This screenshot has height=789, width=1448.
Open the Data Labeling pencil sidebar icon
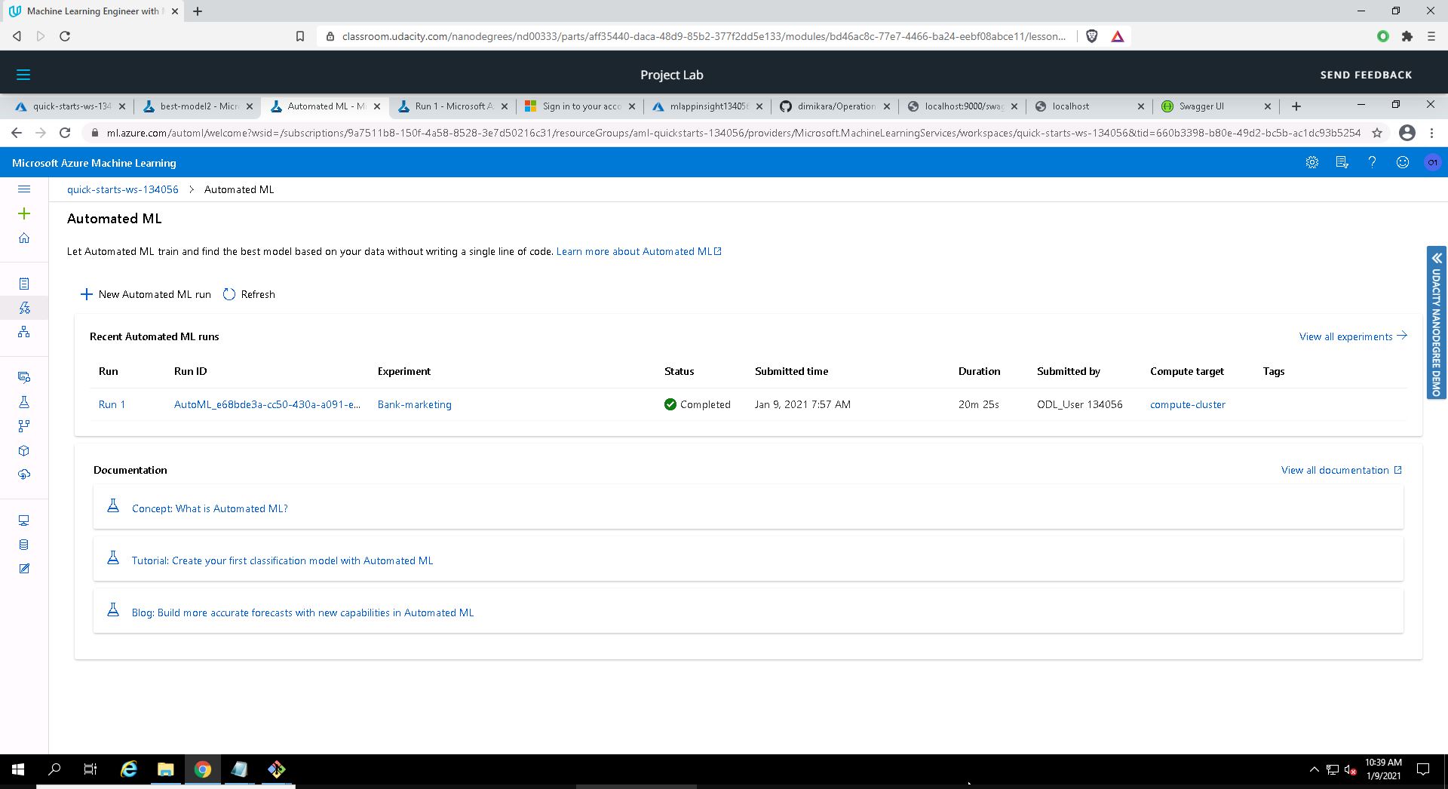(24, 569)
